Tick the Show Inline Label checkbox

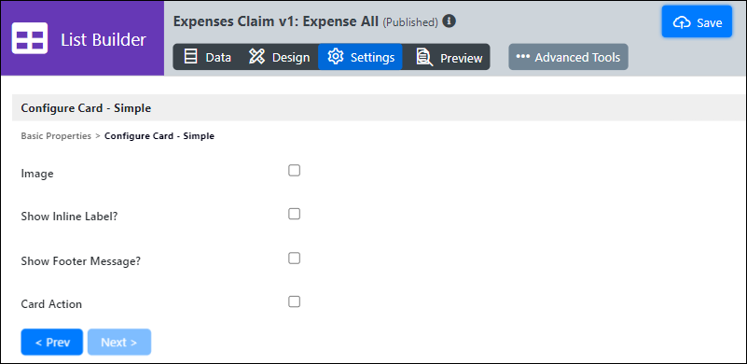pyautogui.click(x=295, y=214)
